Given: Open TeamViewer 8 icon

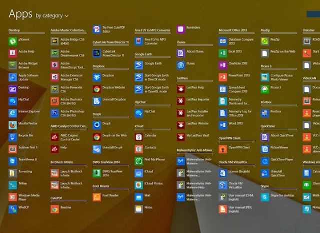Looking at the screenshot, I should pos(12,161).
